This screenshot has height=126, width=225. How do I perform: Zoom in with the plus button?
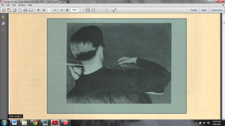(x=67, y=10)
